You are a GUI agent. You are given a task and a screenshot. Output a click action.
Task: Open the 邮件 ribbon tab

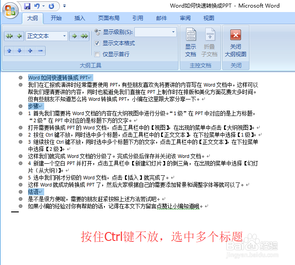pos(162,18)
